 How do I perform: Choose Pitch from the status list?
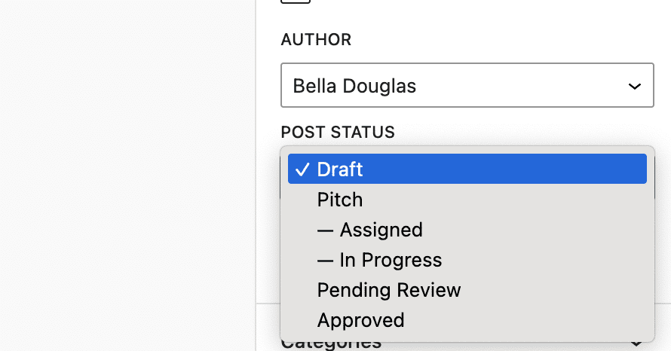coord(340,200)
